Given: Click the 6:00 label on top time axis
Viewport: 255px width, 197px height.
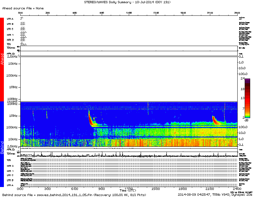Looking at the screenshot, I should (75, 13).
